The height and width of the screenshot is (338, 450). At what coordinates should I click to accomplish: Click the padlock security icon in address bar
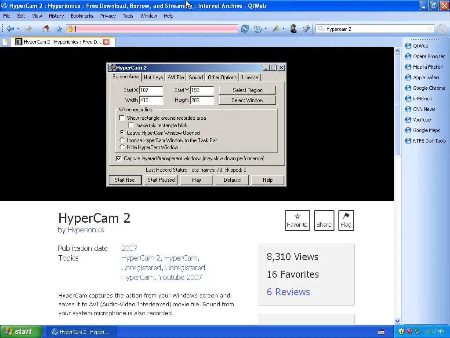70,29
